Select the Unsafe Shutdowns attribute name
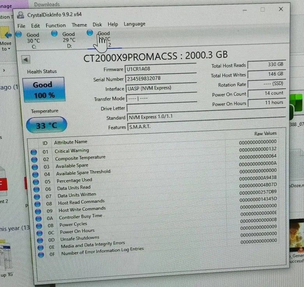This screenshot has width=304, height=287. click(x=80, y=238)
